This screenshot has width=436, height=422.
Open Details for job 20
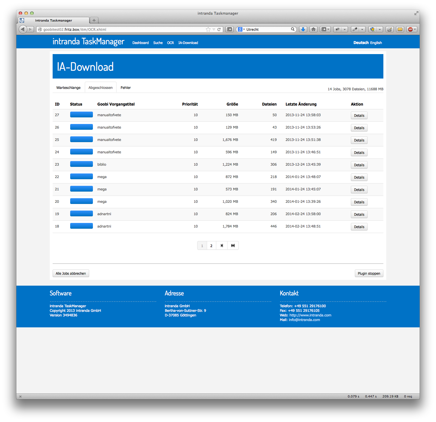(x=359, y=202)
